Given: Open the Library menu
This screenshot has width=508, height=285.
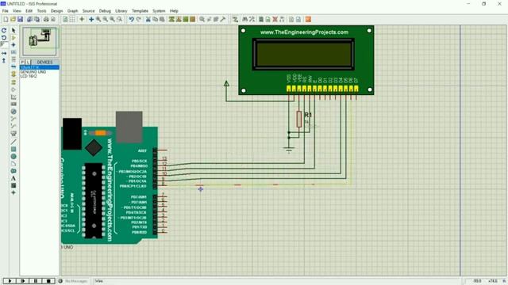Looking at the screenshot, I should coord(121,10).
